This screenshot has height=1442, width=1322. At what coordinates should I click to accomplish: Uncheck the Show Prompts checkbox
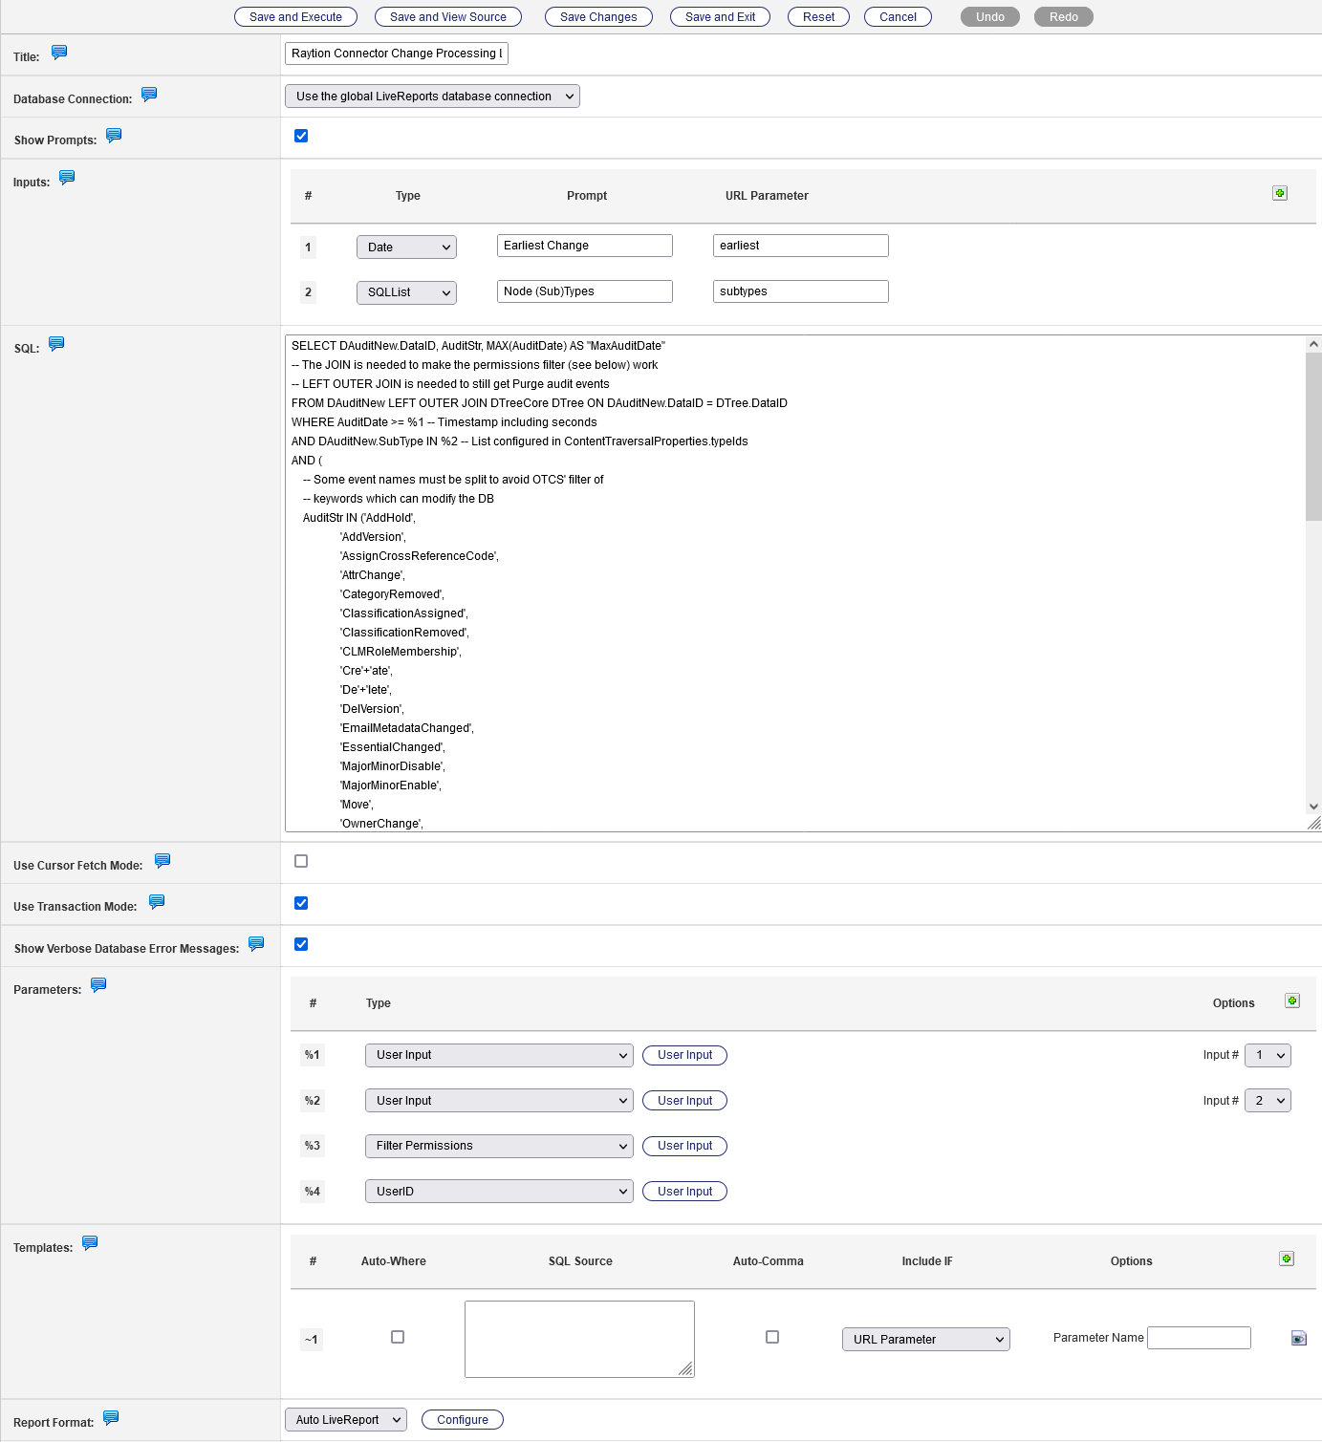click(301, 136)
